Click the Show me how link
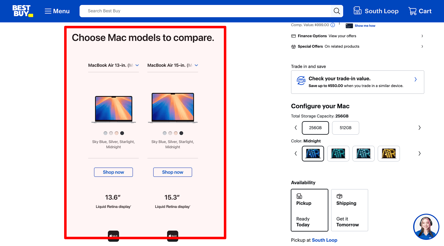Screen dimensions: 444x246 (x=365, y=26)
